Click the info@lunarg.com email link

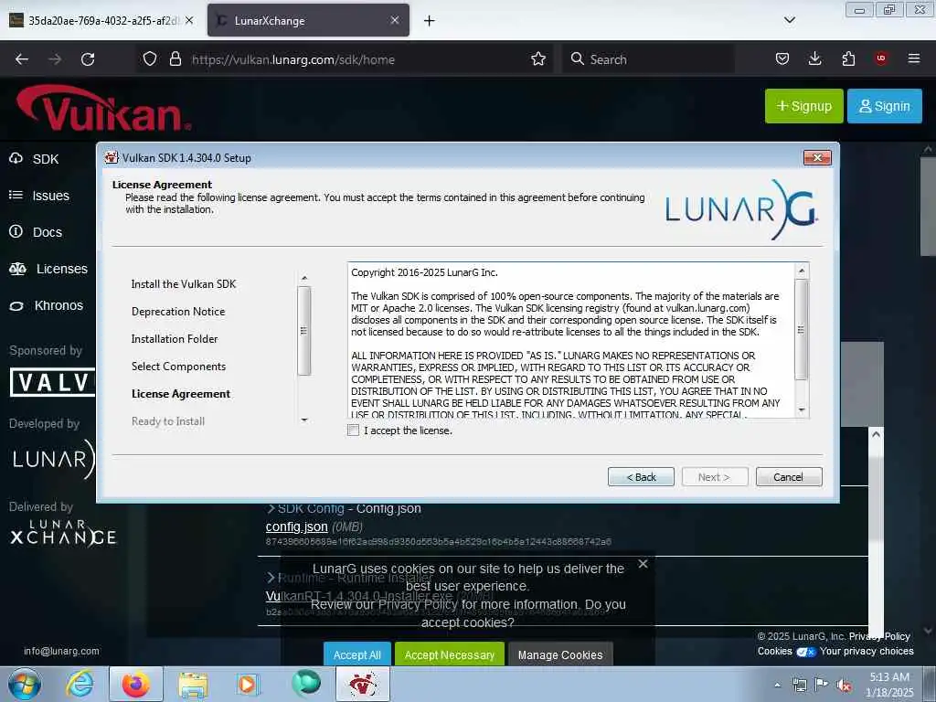[x=61, y=651]
